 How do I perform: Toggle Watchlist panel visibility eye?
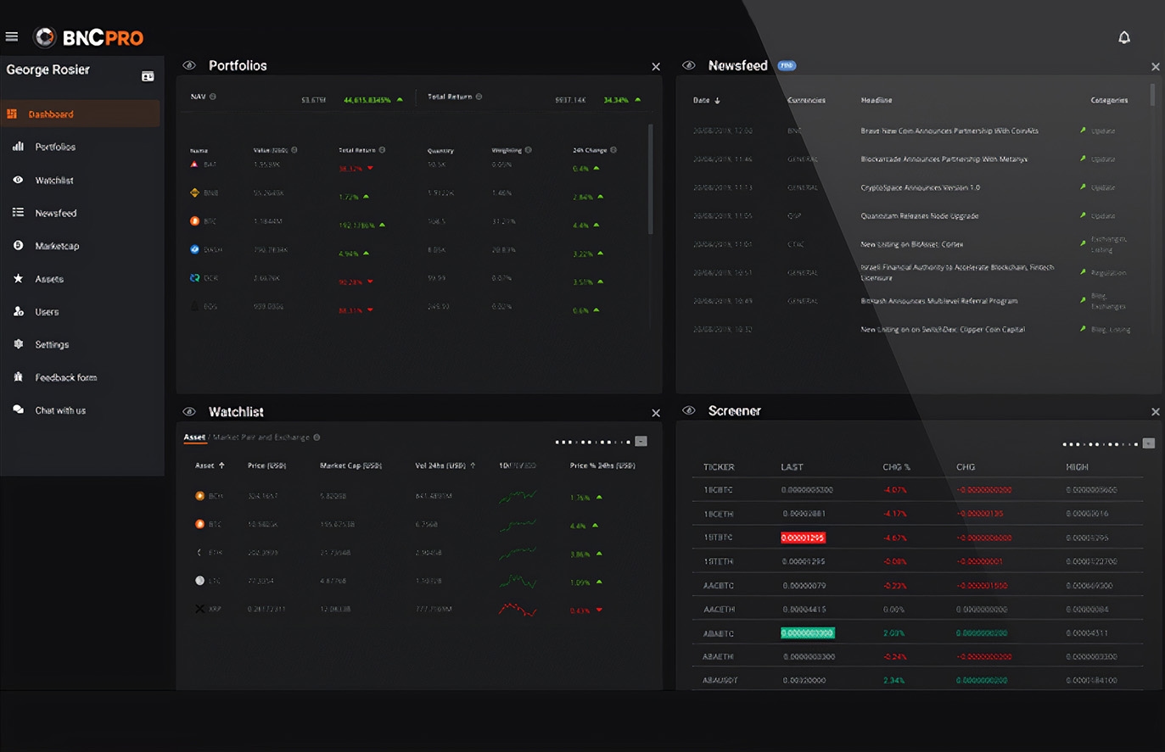click(189, 411)
